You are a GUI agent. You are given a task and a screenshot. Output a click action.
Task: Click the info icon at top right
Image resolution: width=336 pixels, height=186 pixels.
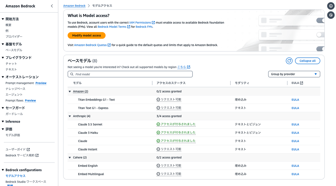click(331, 6)
